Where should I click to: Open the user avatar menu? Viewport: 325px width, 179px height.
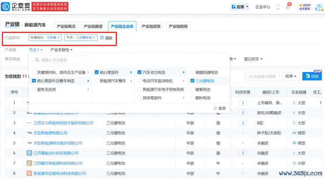point(319,7)
